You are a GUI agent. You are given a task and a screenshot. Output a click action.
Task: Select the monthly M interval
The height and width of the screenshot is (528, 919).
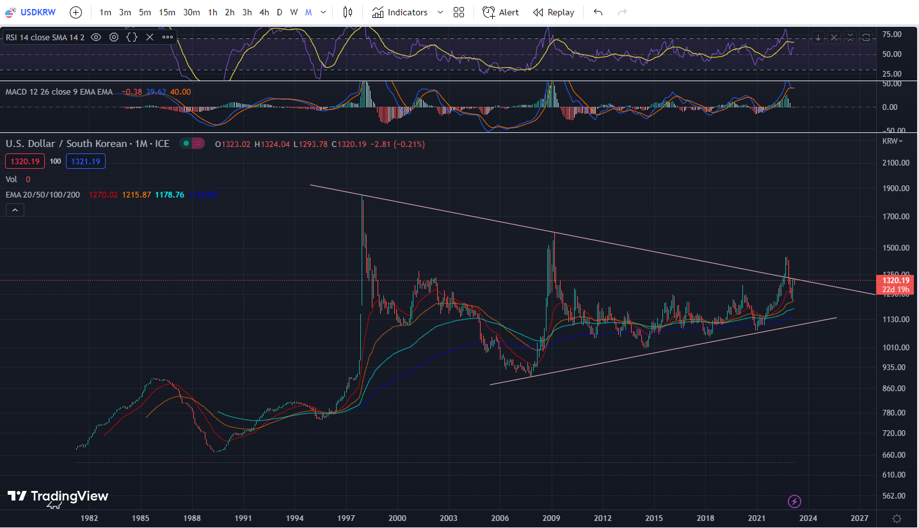308,12
